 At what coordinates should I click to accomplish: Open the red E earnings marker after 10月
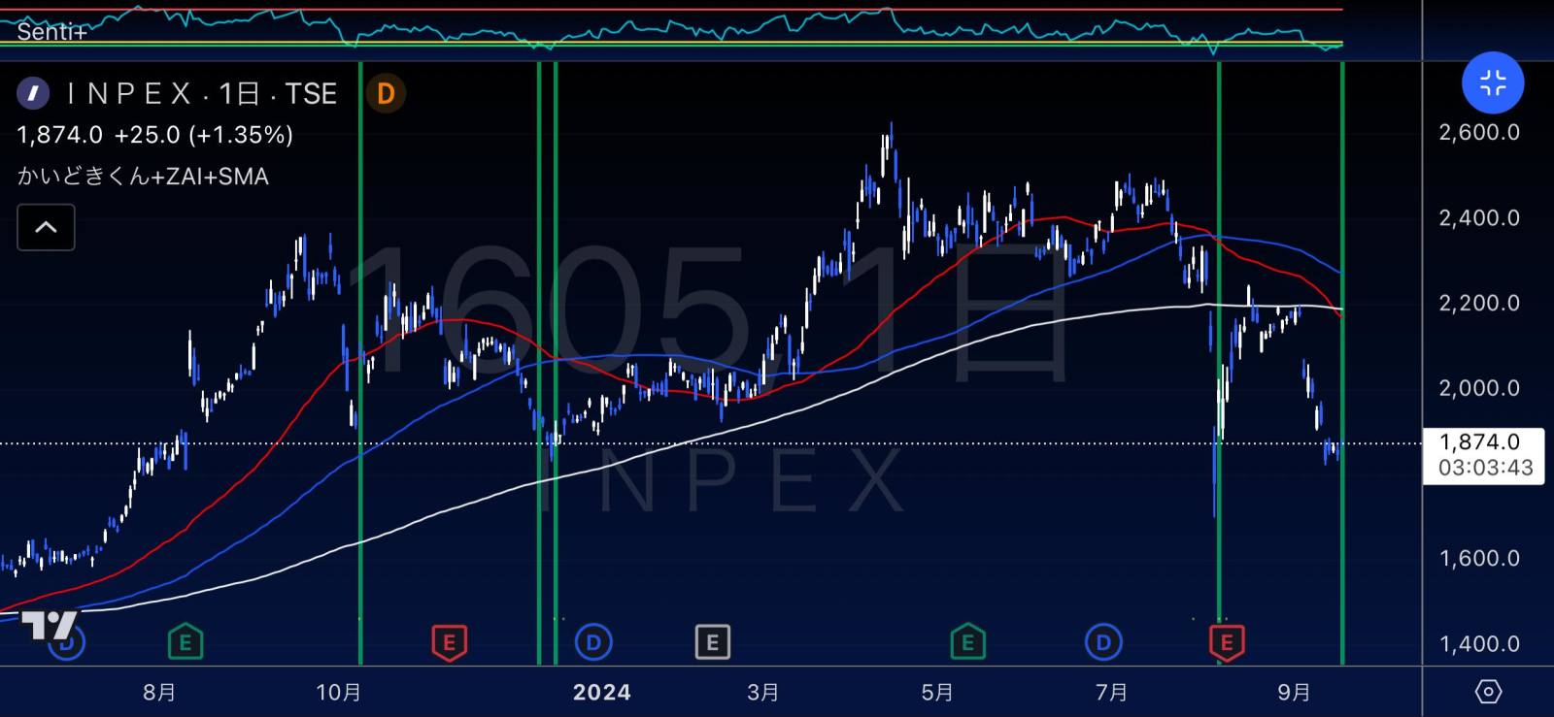[449, 642]
